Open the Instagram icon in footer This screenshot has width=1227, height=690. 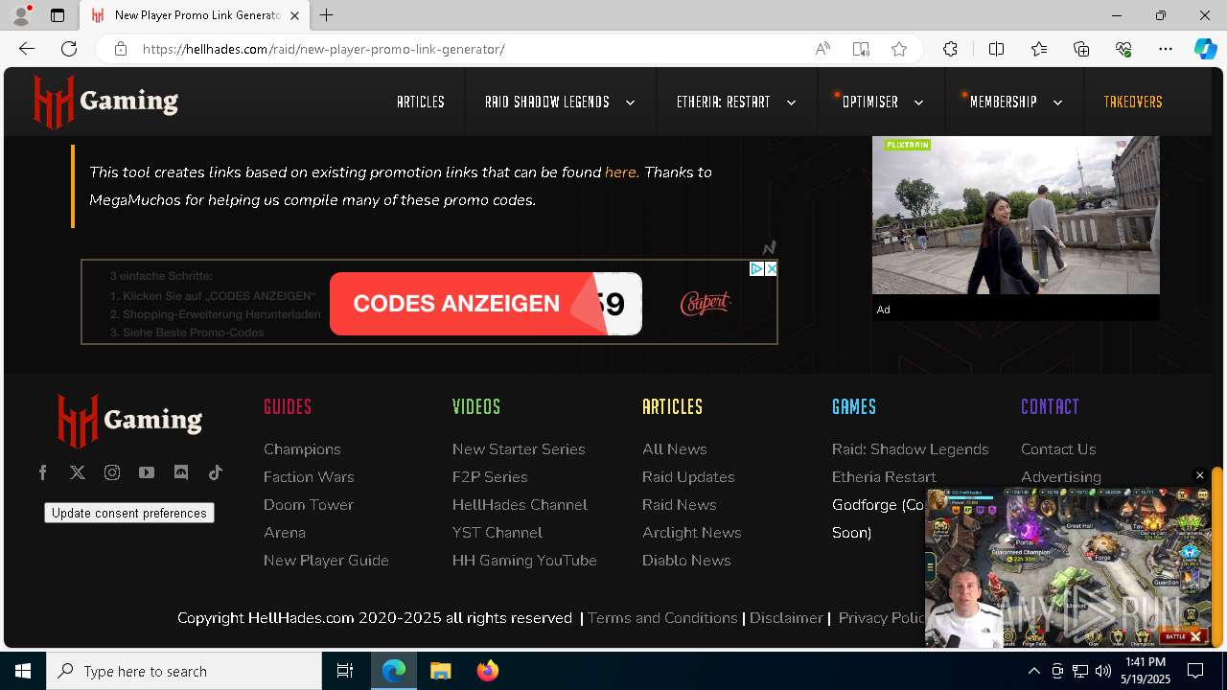[x=112, y=472]
